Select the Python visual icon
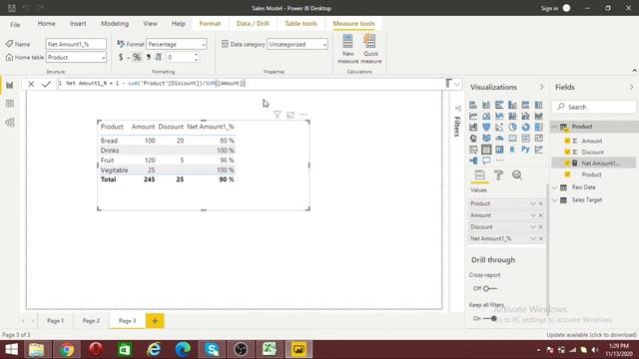 tap(525, 150)
